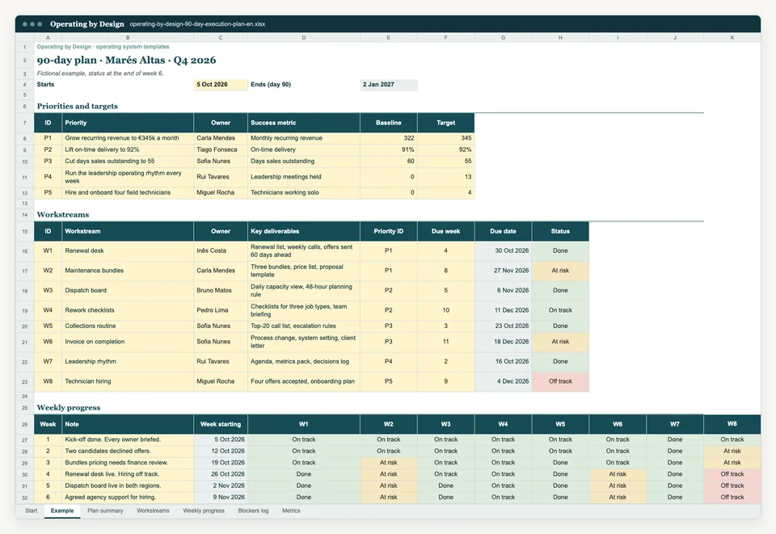Select 'Agenda, metrics pack, decisions log' cell

304,362
